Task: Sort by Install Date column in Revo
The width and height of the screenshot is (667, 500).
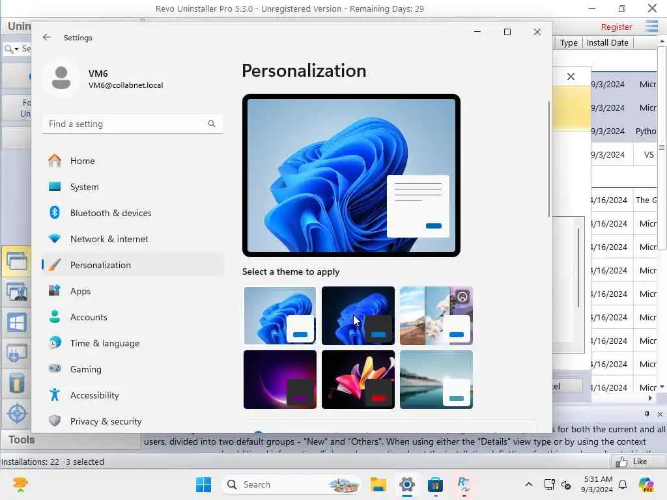Action: (x=608, y=42)
